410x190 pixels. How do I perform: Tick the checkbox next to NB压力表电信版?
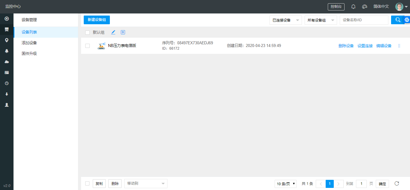(87, 45)
